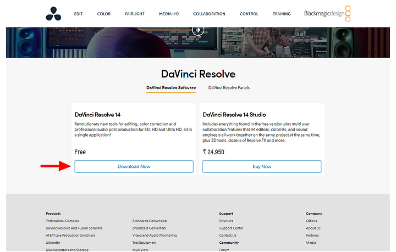
Task: Click the DaVinci Resolve 14 heading
Action: [97, 115]
